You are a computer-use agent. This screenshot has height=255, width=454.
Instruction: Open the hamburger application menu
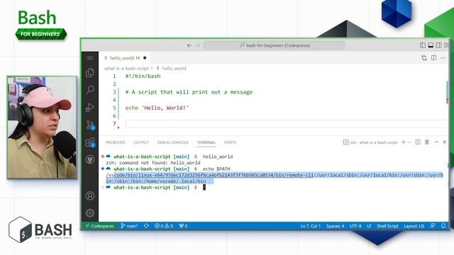tap(90, 58)
